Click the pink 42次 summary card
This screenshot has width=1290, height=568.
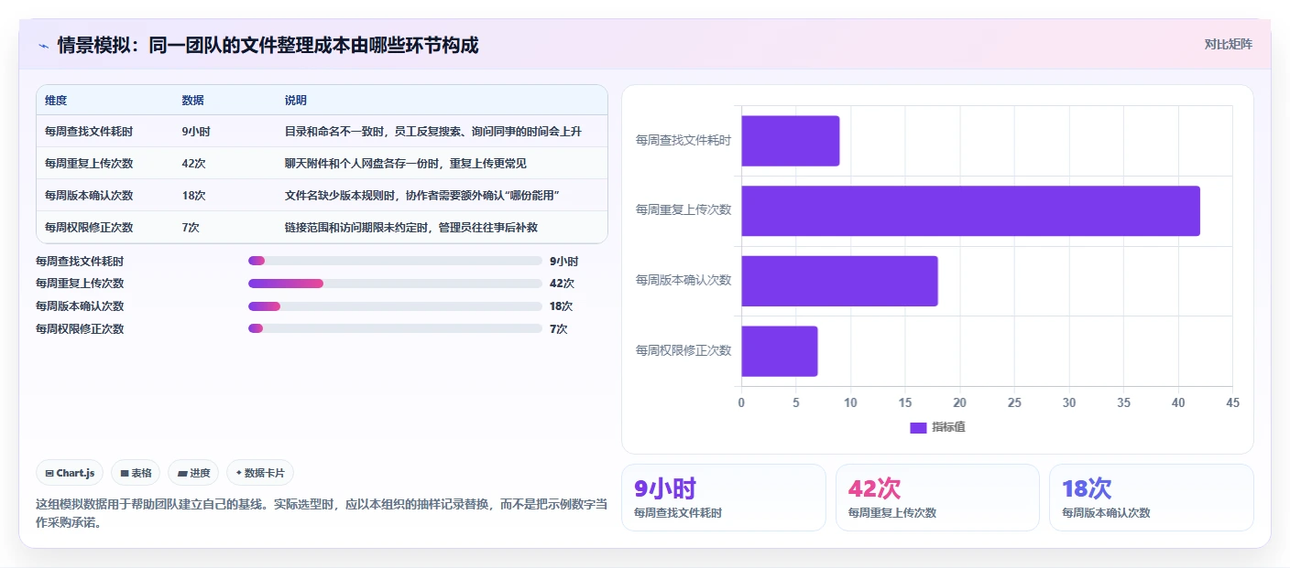pos(937,498)
